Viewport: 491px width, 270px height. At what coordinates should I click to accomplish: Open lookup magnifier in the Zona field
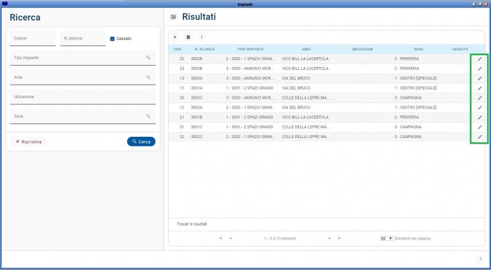[x=148, y=116]
